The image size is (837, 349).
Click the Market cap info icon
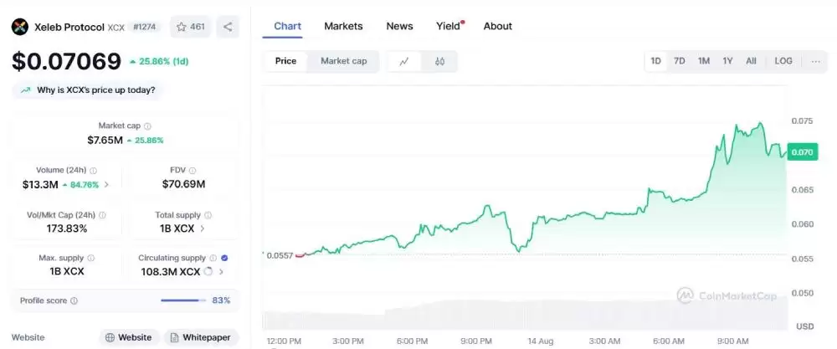(x=148, y=126)
